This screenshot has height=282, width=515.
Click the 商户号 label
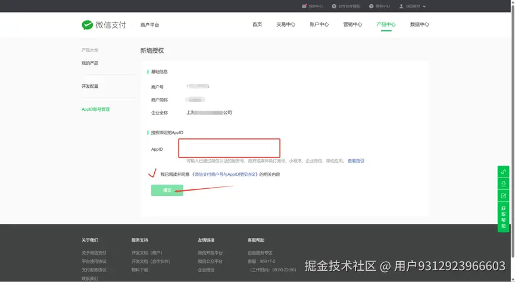click(157, 87)
